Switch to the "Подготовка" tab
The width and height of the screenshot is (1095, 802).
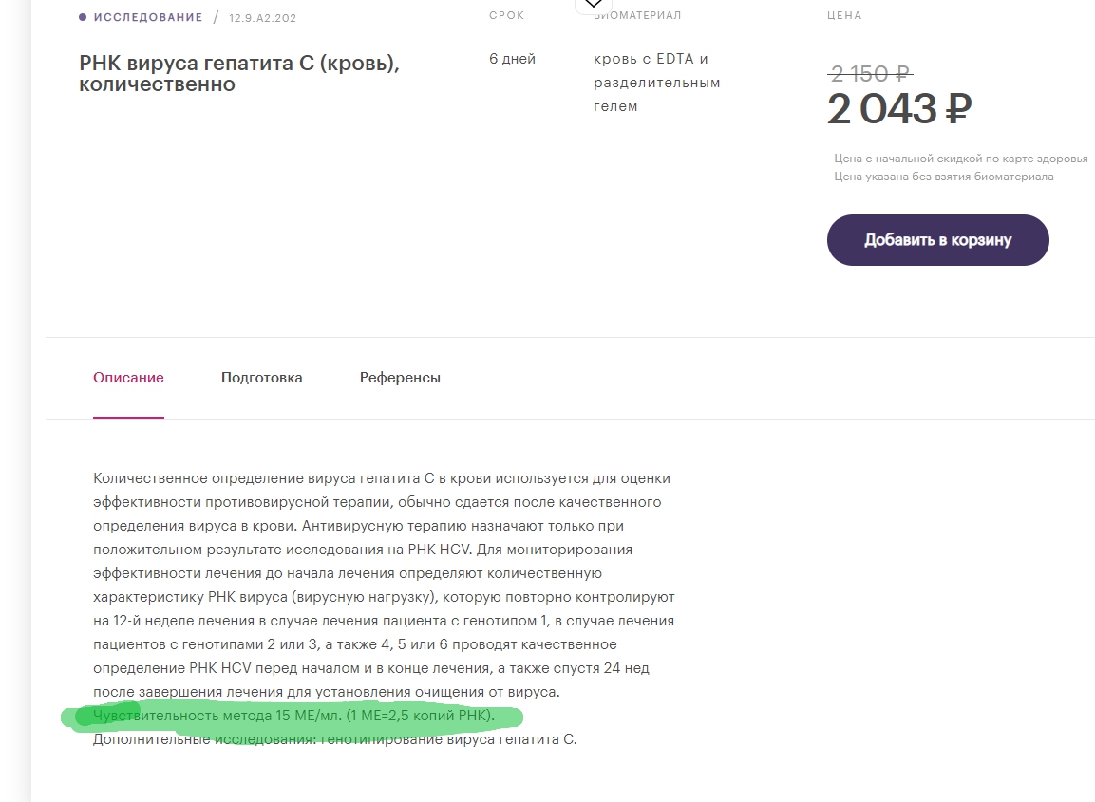[x=261, y=378]
